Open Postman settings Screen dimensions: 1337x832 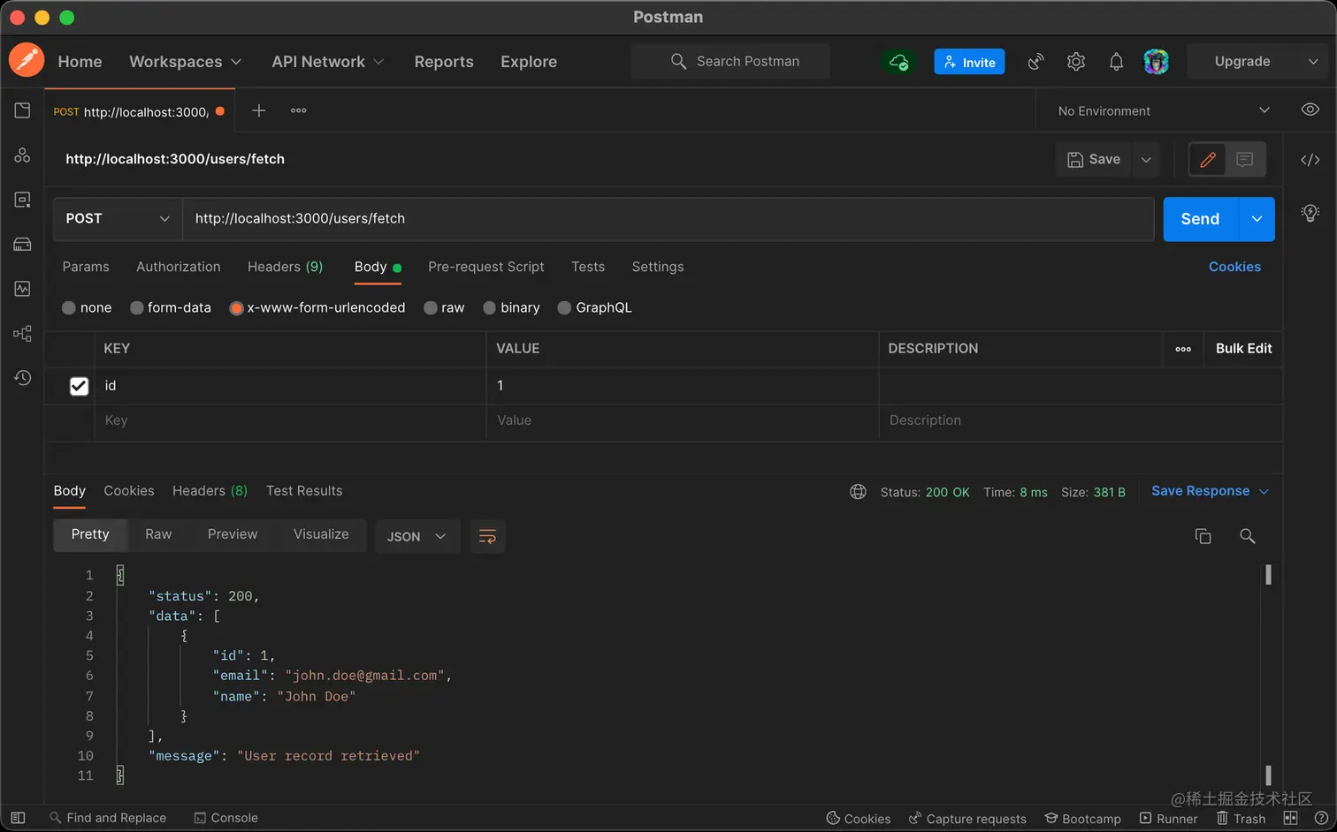point(1075,61)
